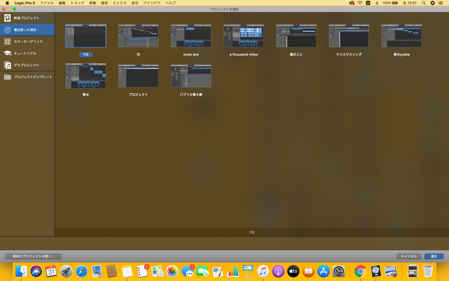
Task: Open the Photos app in the Dock
Action: pyautogui.click(x=172, y=271)
